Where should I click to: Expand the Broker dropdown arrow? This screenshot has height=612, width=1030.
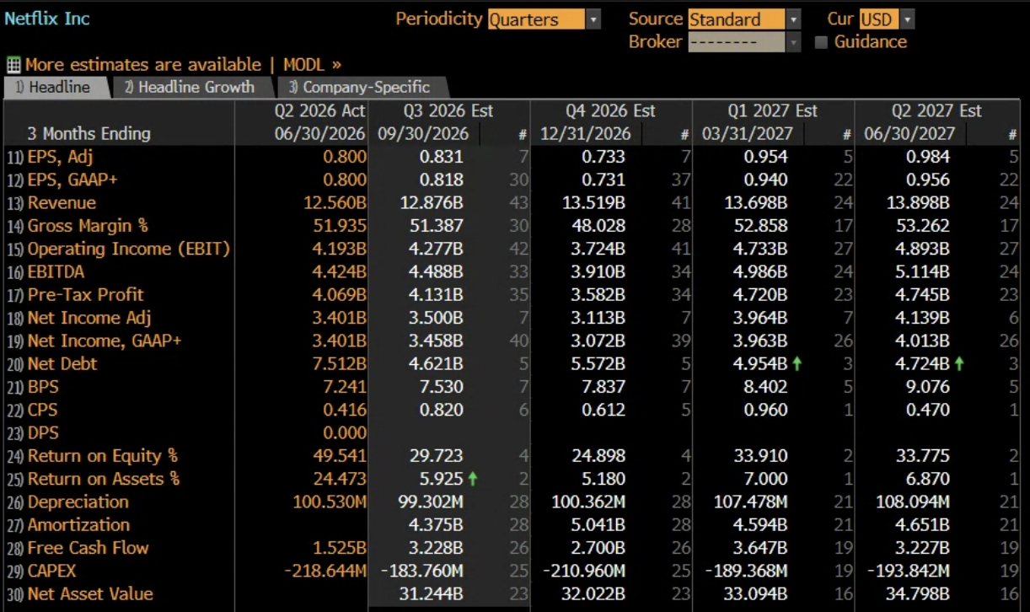point(794,42)
